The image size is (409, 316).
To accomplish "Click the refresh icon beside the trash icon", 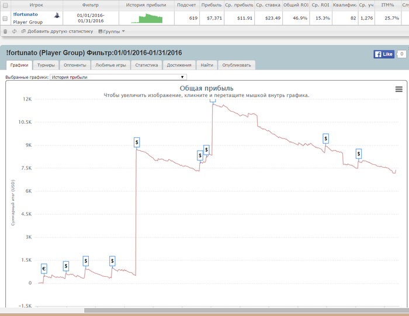I will coord(15,32).
